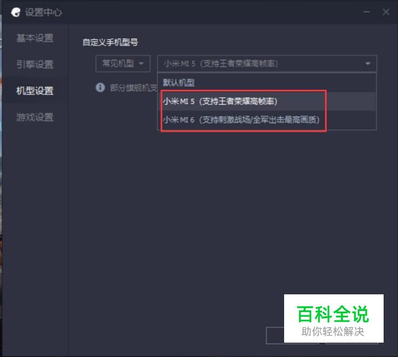Switch to the 引擎设置 tab
This screenshot has width=398, height=357.
(x=35, y=64)
